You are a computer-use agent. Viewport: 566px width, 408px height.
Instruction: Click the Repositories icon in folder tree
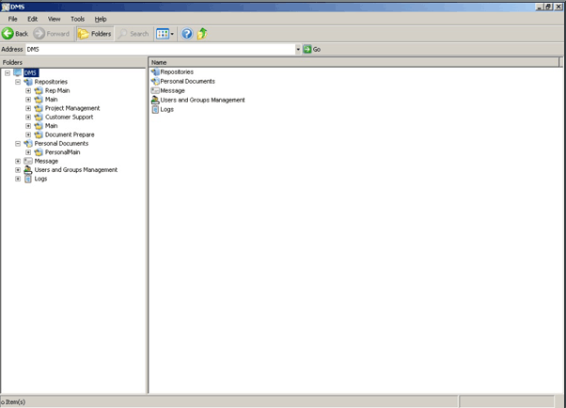(x=28, y=82)
